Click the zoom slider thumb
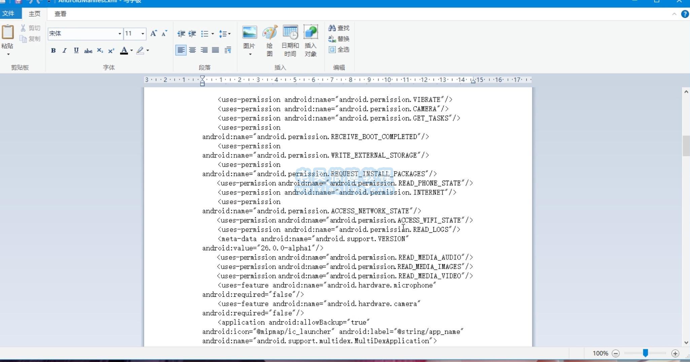 (x=645, y=353)
